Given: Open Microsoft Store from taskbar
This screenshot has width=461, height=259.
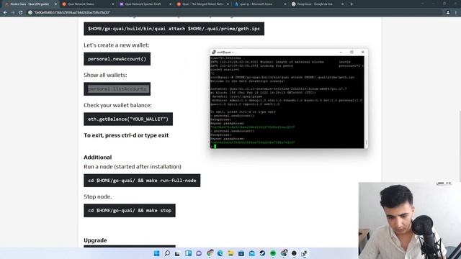Looking at the screenshot, I should pos(241,253).
